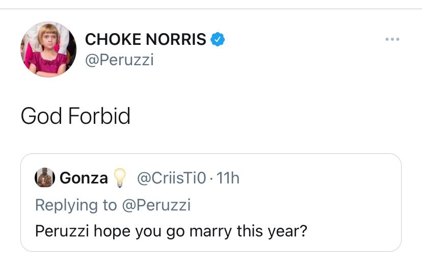This screenshot has height=266, width=422.
Task: Open CHOKE NORRIS profile picture
Action: tap(48, 50)
